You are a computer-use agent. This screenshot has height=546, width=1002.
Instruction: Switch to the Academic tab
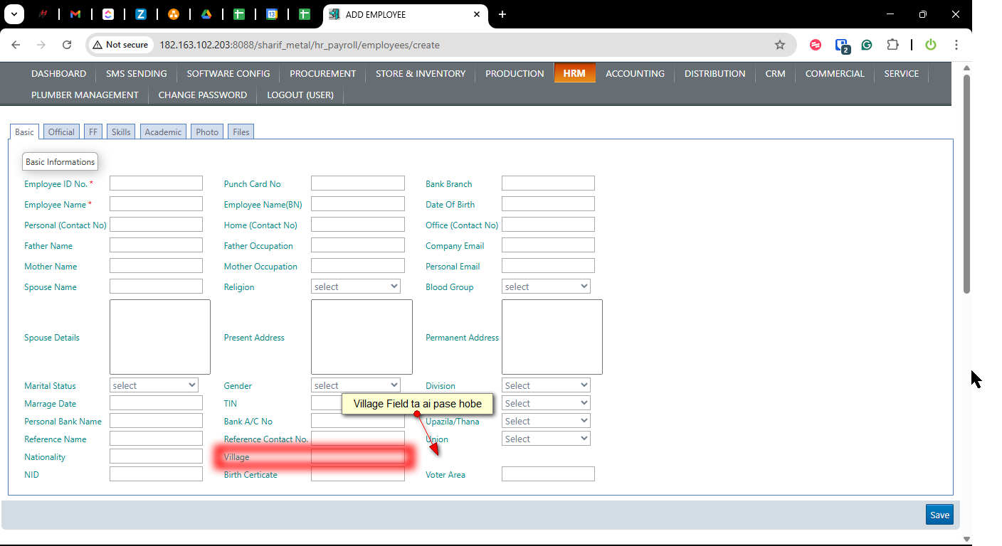(163, 132)
